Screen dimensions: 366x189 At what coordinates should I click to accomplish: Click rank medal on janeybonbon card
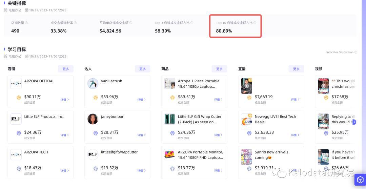96,133
